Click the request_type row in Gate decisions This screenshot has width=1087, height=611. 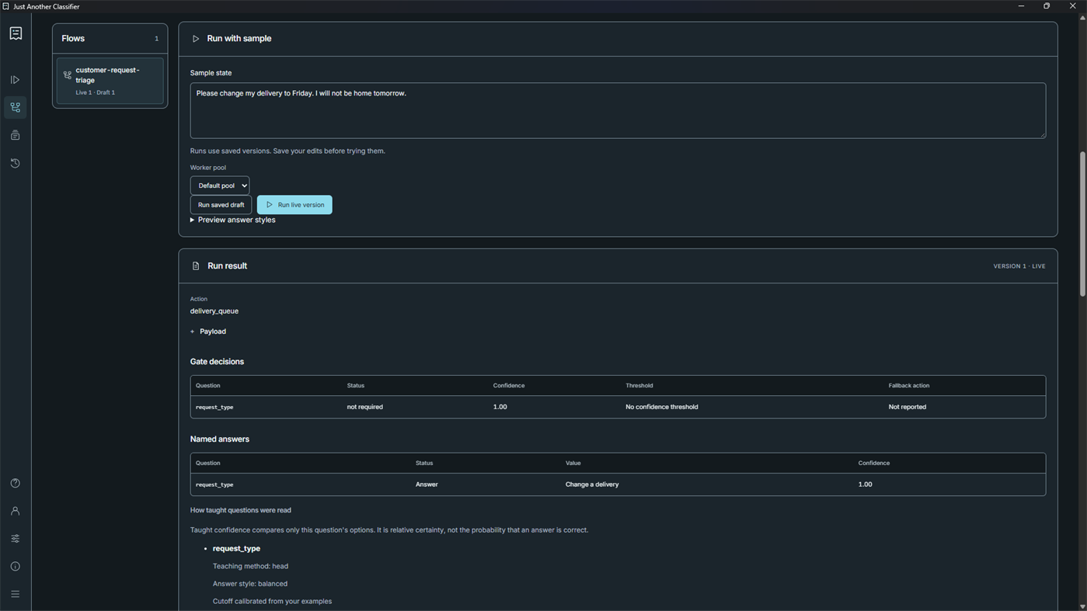[618, 407]
